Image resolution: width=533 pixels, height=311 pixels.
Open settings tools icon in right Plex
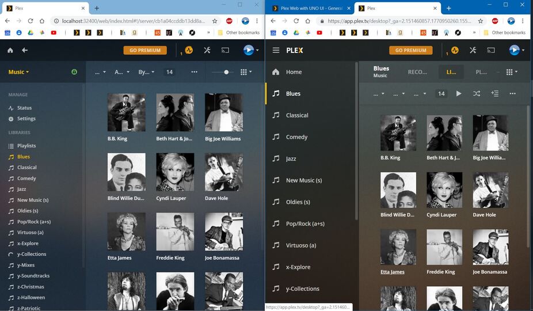click(473, 50)
